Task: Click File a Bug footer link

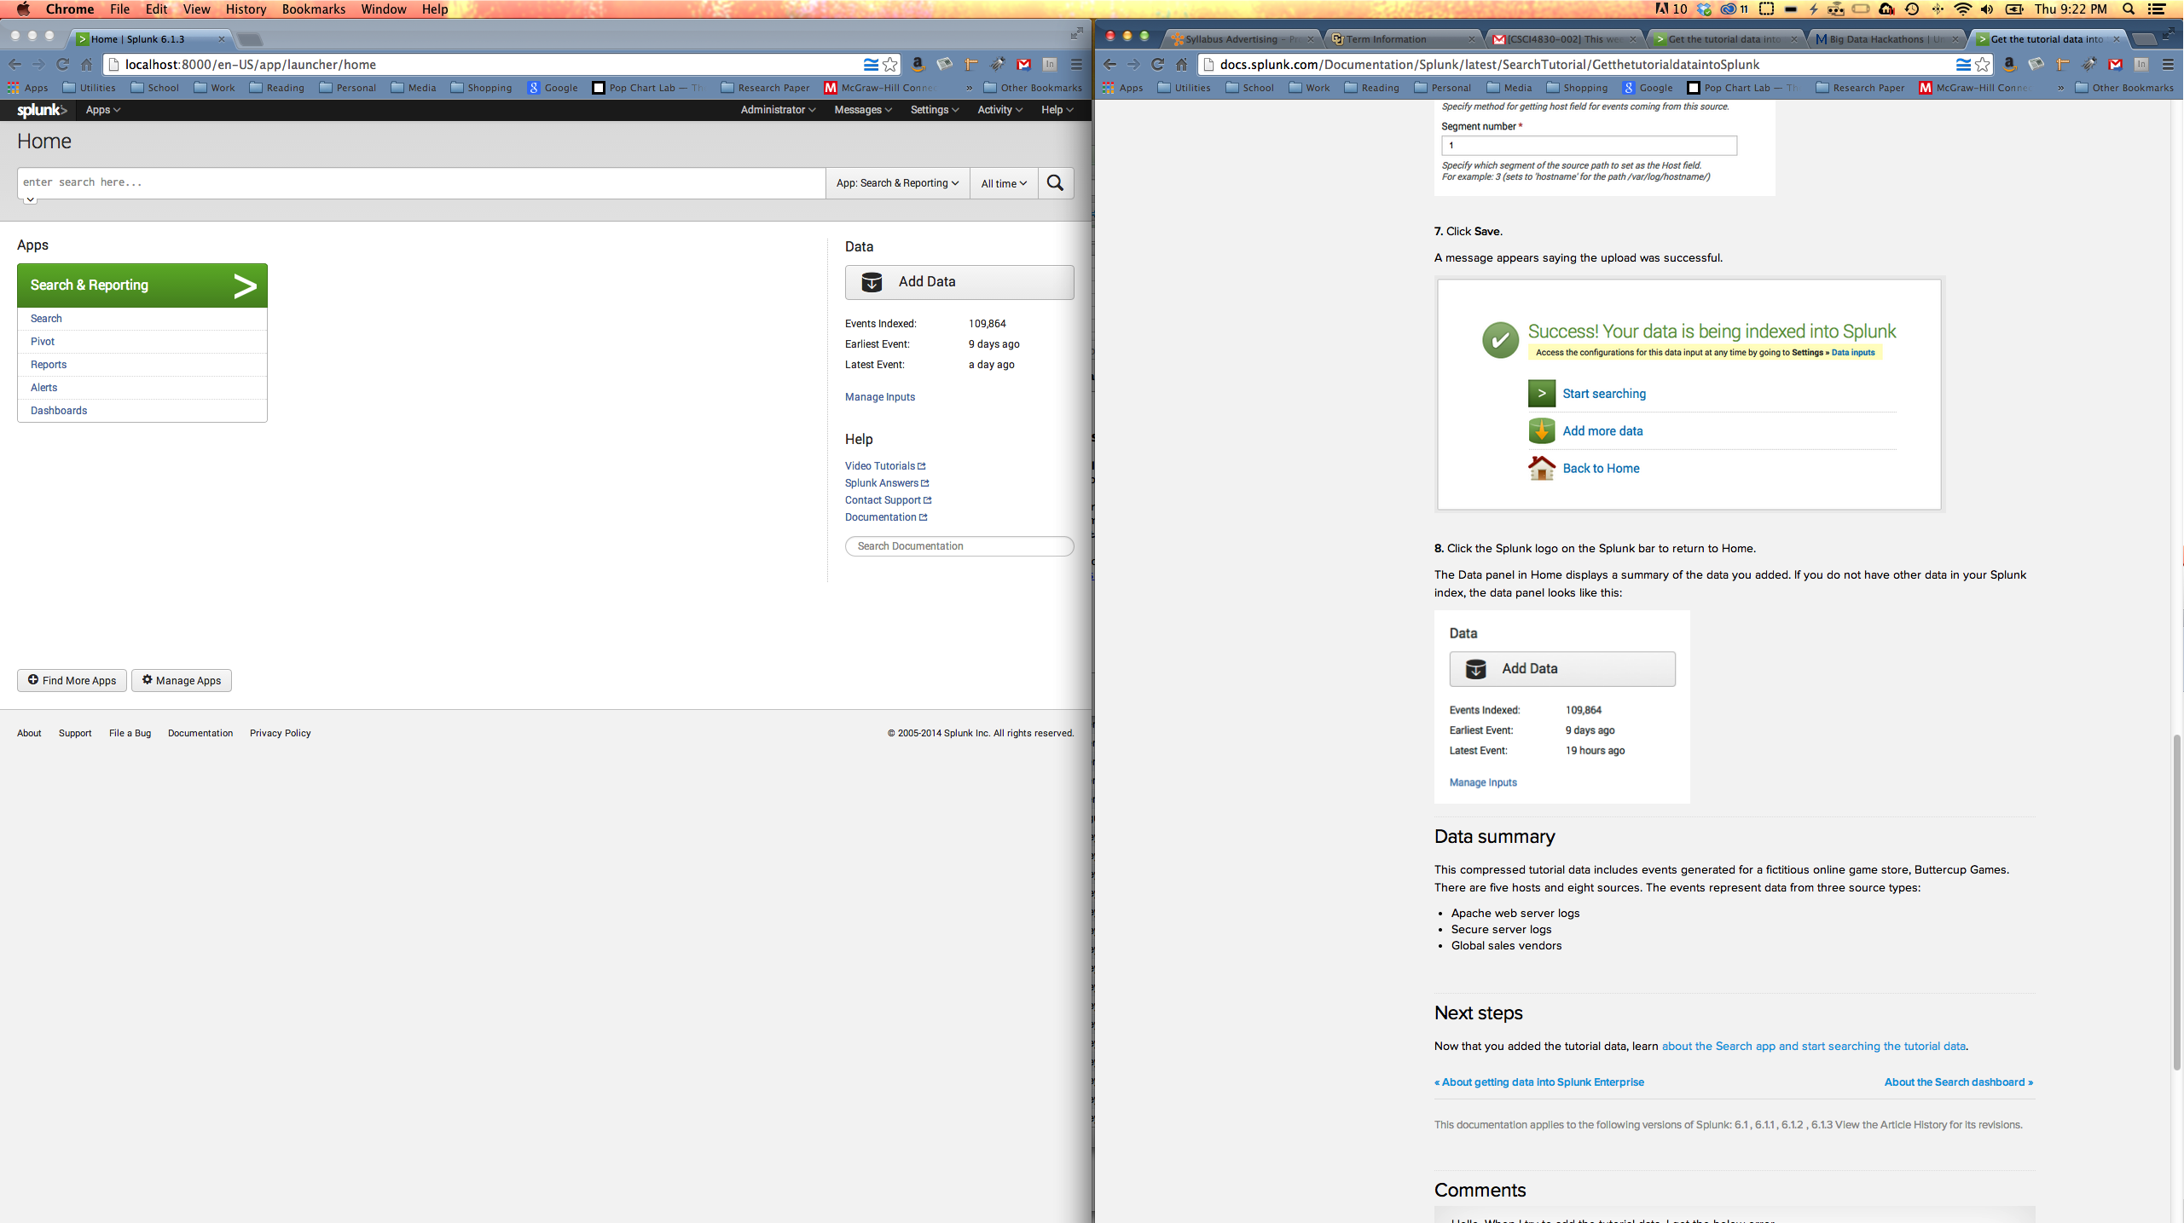Action: click(130, 733)
